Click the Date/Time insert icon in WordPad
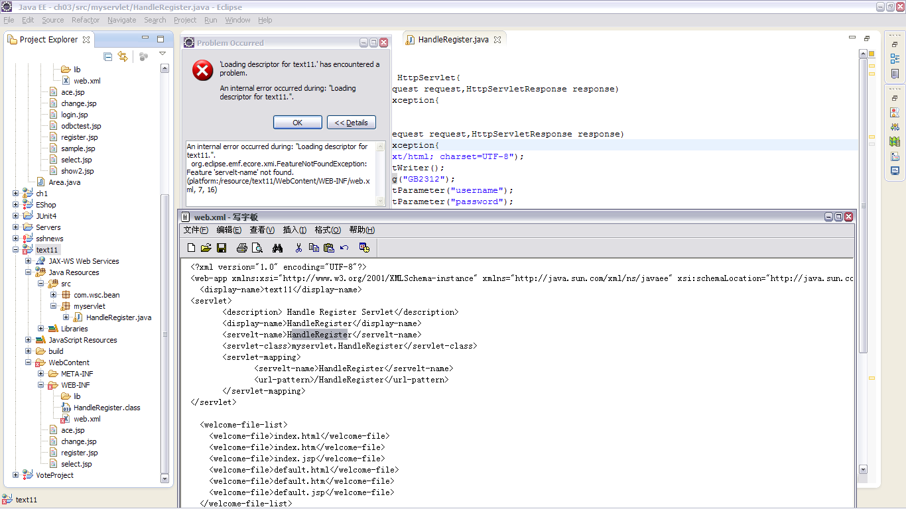Viewport: 906px width, 509px height. (x=364, y=248)
